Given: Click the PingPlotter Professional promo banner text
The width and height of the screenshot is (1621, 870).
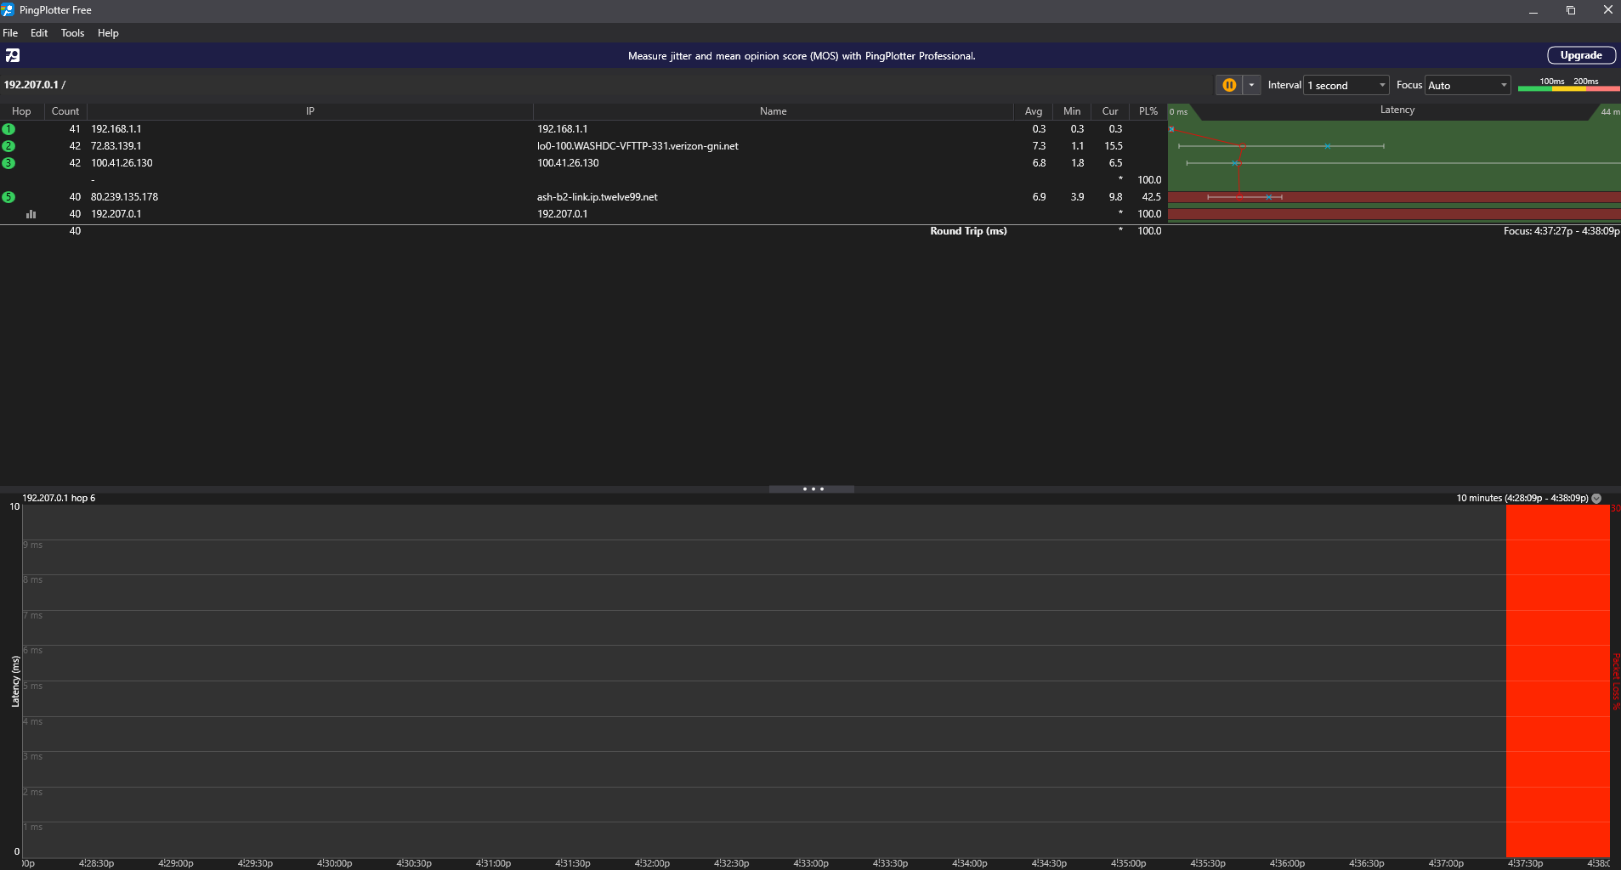Looking at the screenshot, I should 802,56.
